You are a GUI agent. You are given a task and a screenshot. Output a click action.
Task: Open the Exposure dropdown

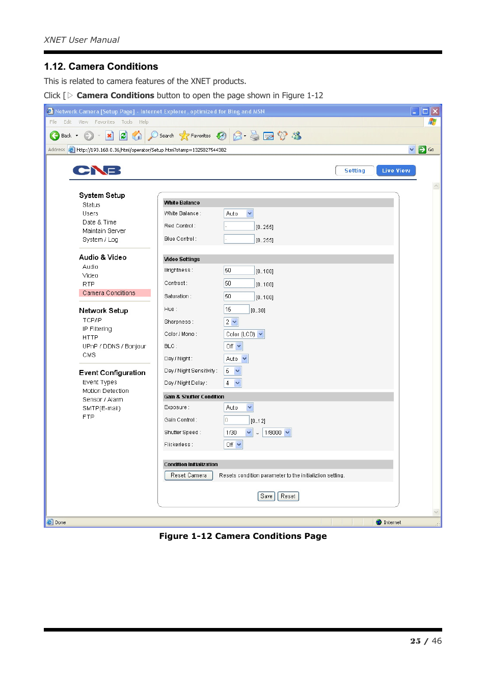click(x=238, y=408)
